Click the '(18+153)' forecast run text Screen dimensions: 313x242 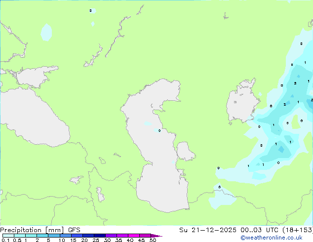(297, 230)
